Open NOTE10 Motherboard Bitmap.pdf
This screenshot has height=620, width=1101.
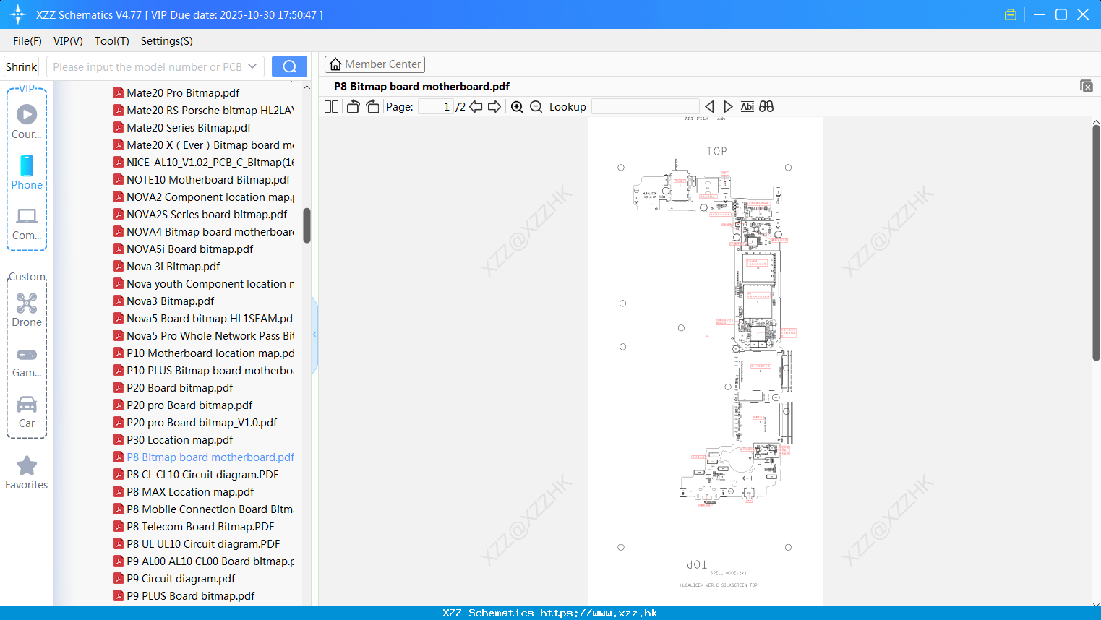coord(208,179)
